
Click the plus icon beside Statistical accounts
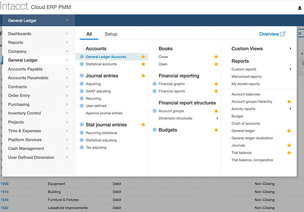point(82,64)
